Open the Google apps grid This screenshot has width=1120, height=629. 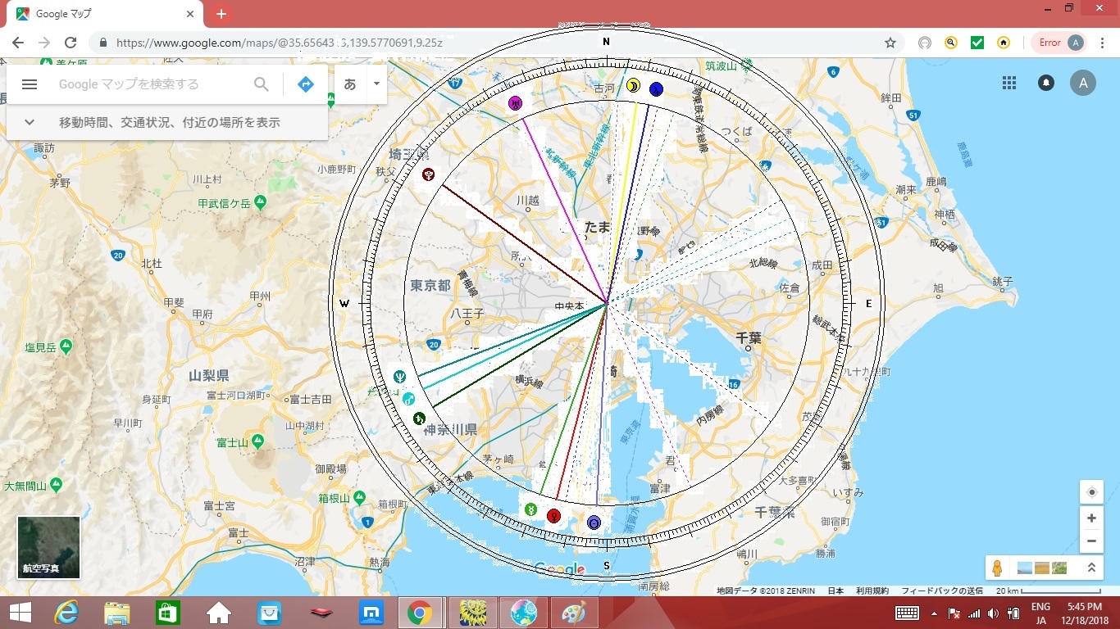pos(1009,83)
